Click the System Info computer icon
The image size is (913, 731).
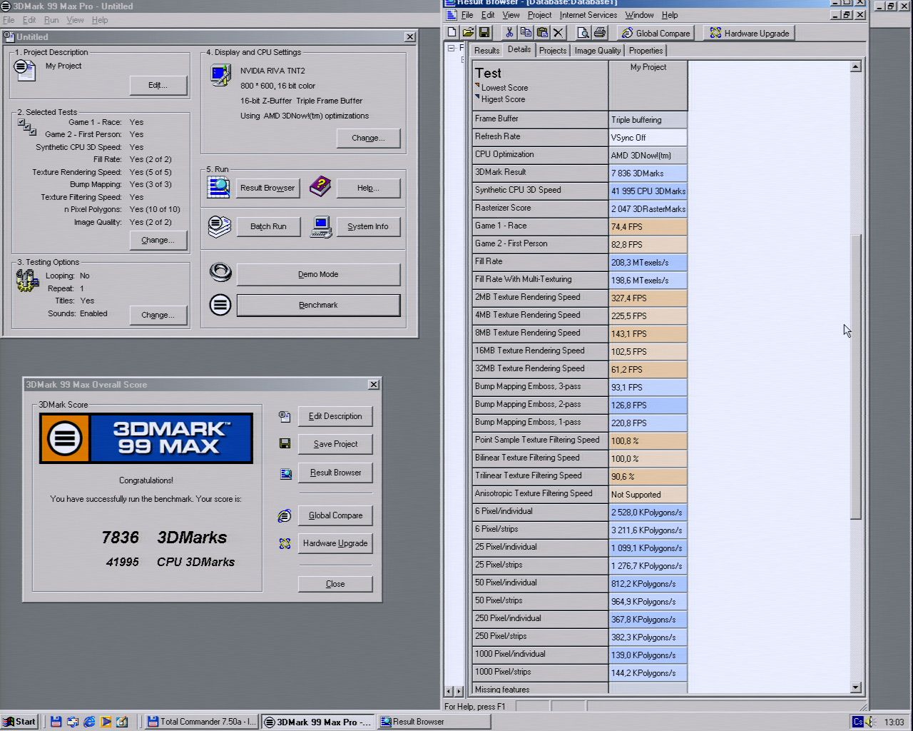coord(321,226)
